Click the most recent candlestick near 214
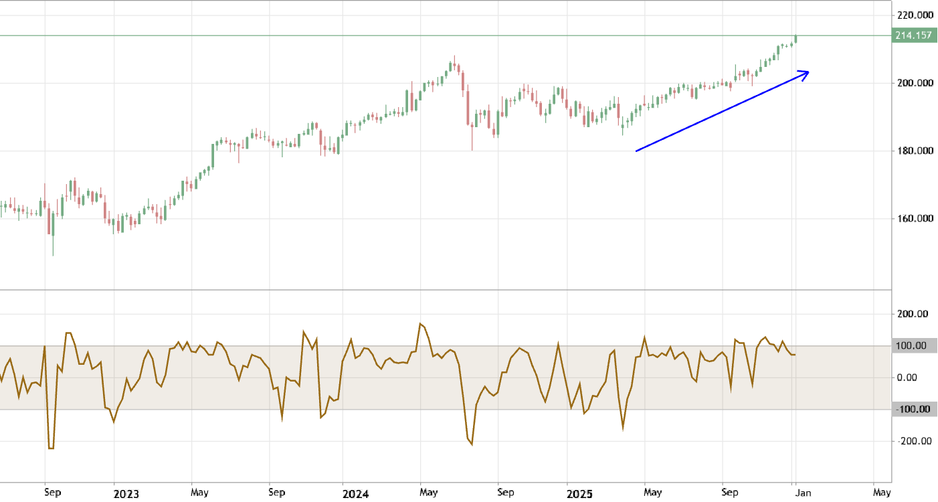This screenshot has width=938, height=502. (x=795, y=39)
